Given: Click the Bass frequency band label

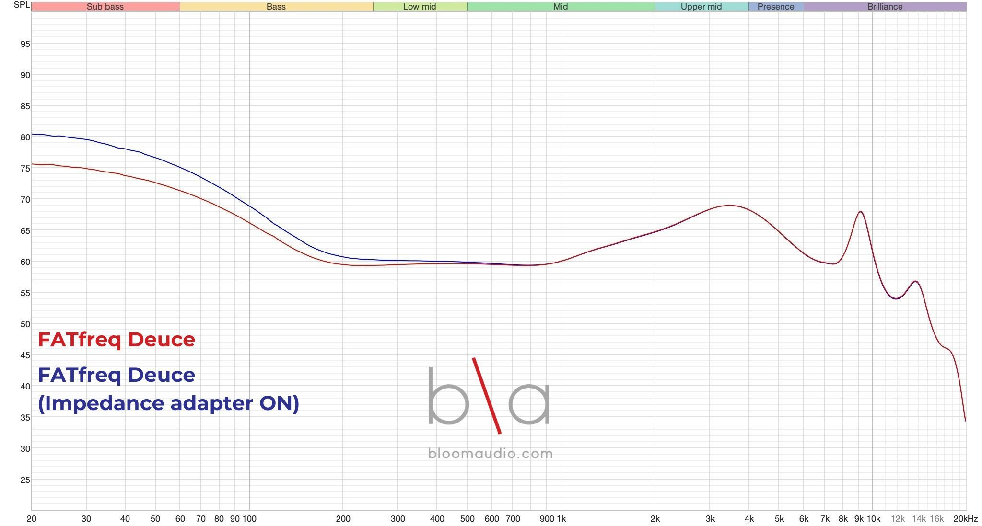Looking at the screenshot, I should 276,7.
